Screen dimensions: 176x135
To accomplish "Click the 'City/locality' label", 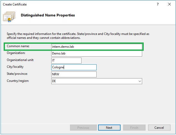I will point(15,67).
